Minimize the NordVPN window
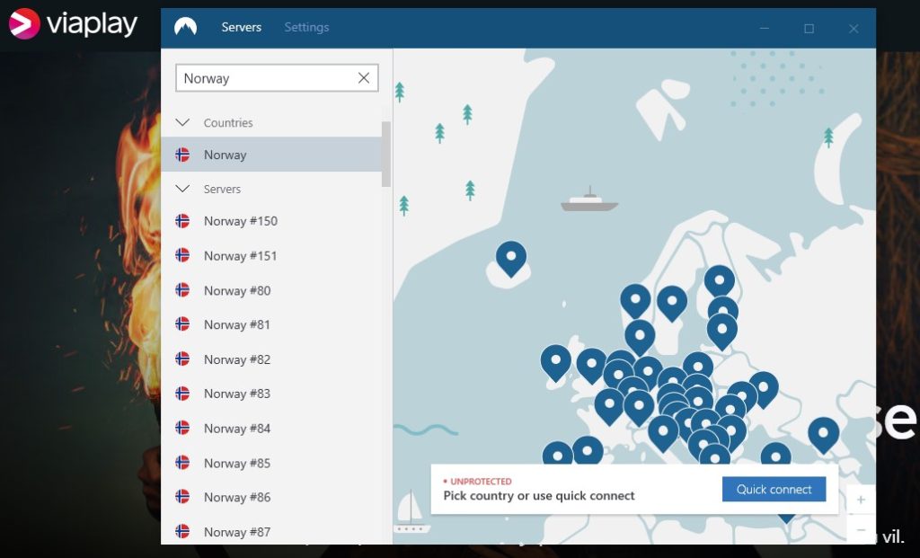 [x=764, y=28]
